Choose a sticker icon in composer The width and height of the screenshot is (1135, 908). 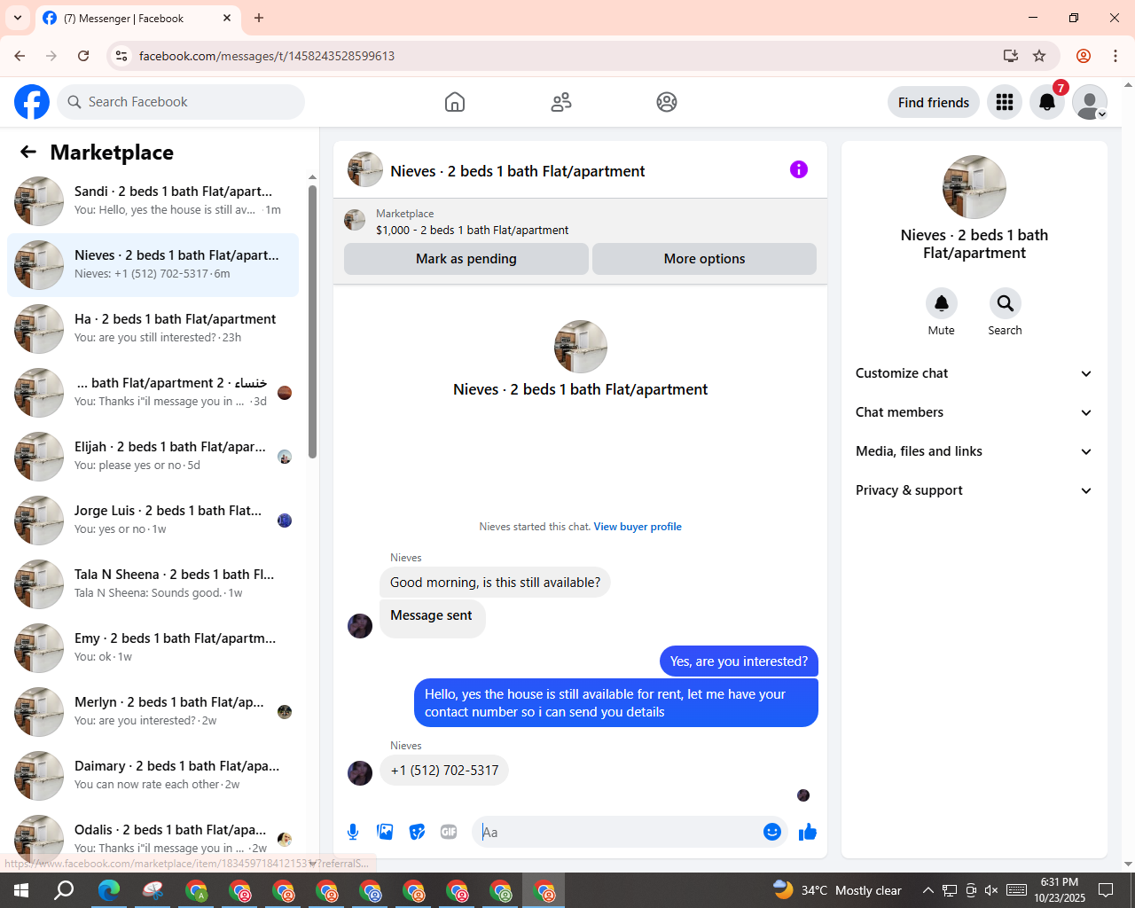tap(417, 832)
